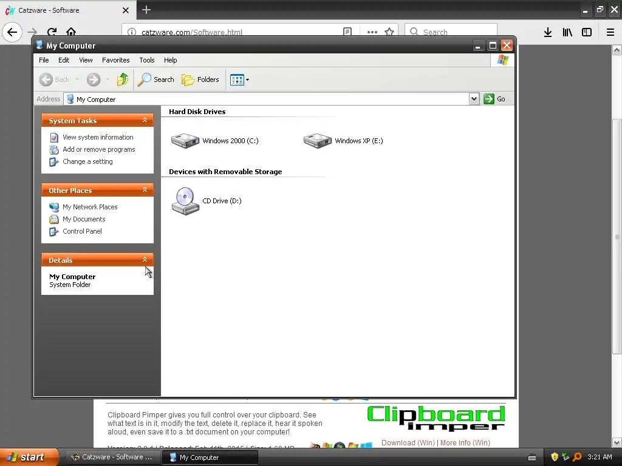Click the magnifier tray icon

point(577,457)
